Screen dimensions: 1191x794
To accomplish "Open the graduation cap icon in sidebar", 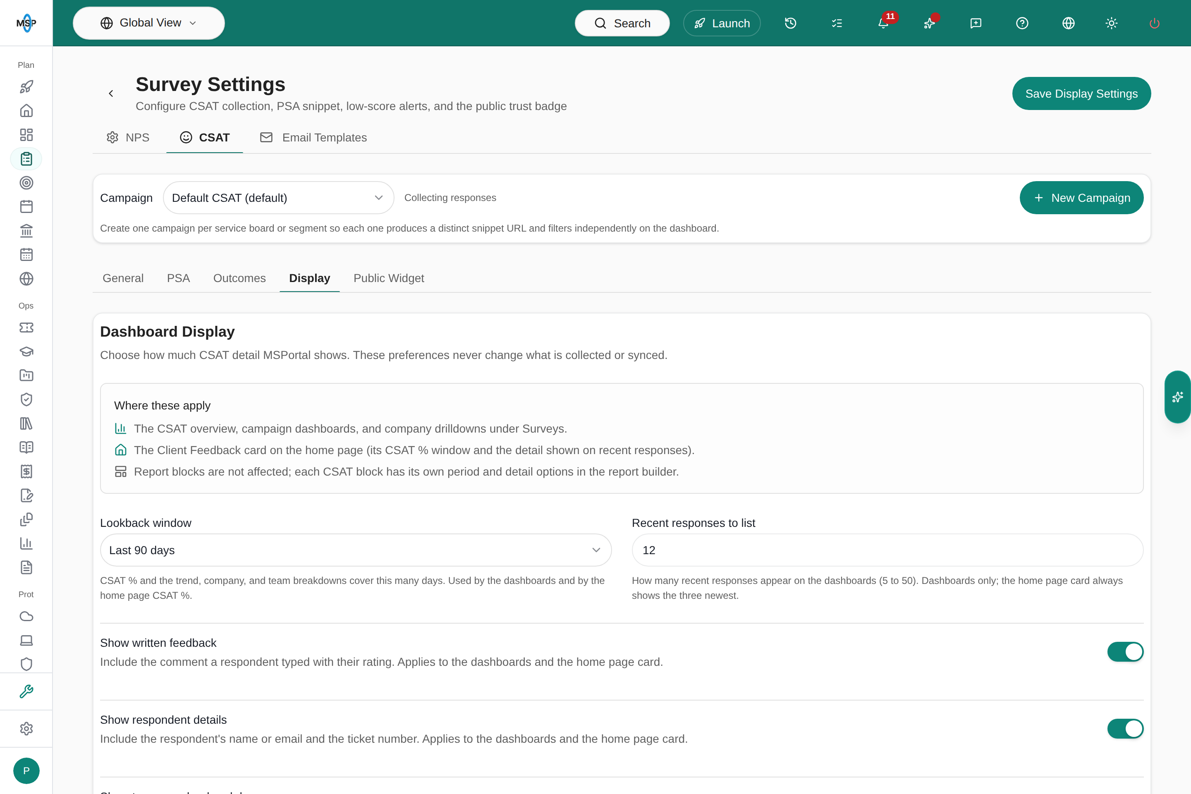I will [26, 352].
